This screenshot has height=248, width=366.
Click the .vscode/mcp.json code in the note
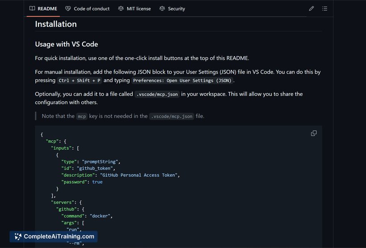171,116
